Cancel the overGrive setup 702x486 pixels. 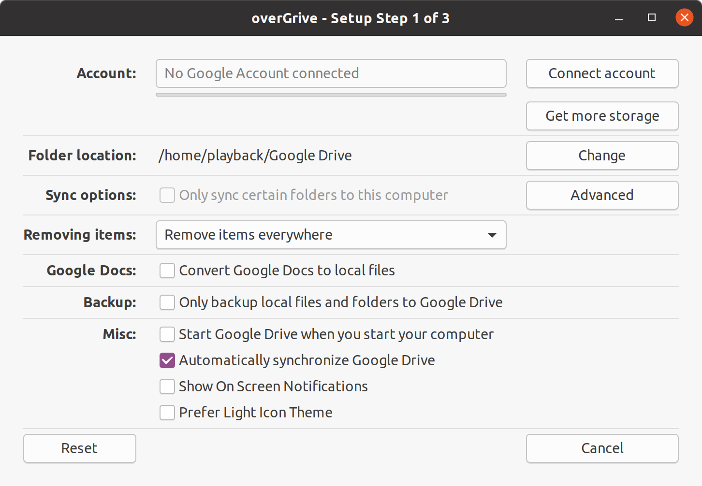(x=602, y=448)
